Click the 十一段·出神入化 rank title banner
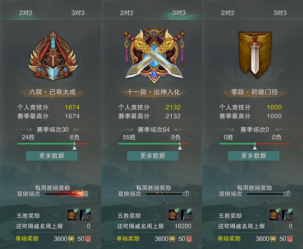The width and height of the screenshot is (303, 249). click(154, 92)
